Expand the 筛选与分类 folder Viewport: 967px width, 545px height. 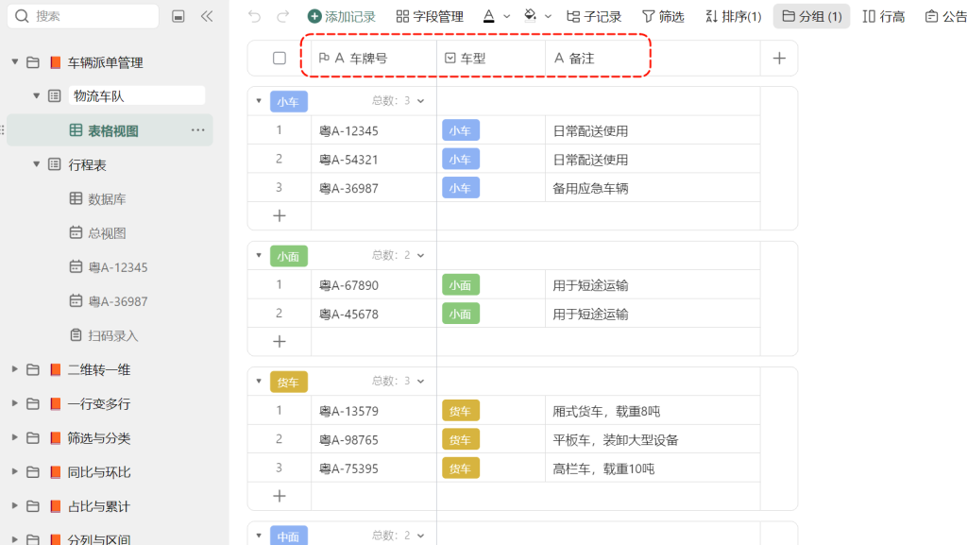click(x=15, y=437)
